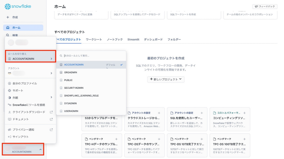The width and height of the screenshot is (284, 159).
Task: Select the SYSADMIN role from the list
Action: pos(70,103)
